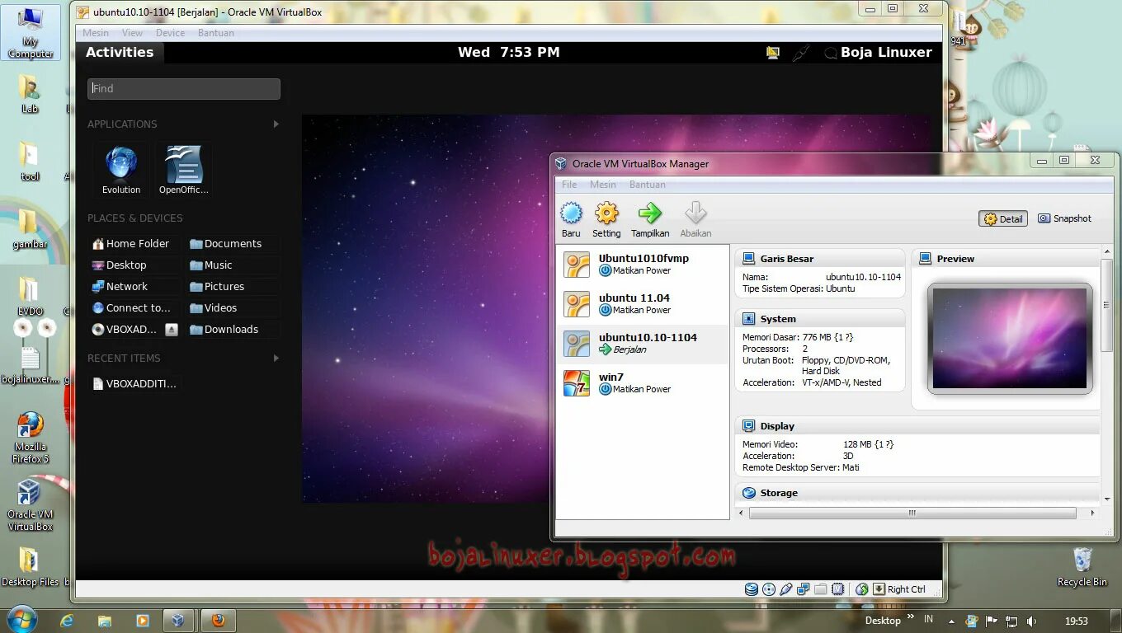Open Bantuan menu in VirtualBox Manager

click(x=647, y=185)
